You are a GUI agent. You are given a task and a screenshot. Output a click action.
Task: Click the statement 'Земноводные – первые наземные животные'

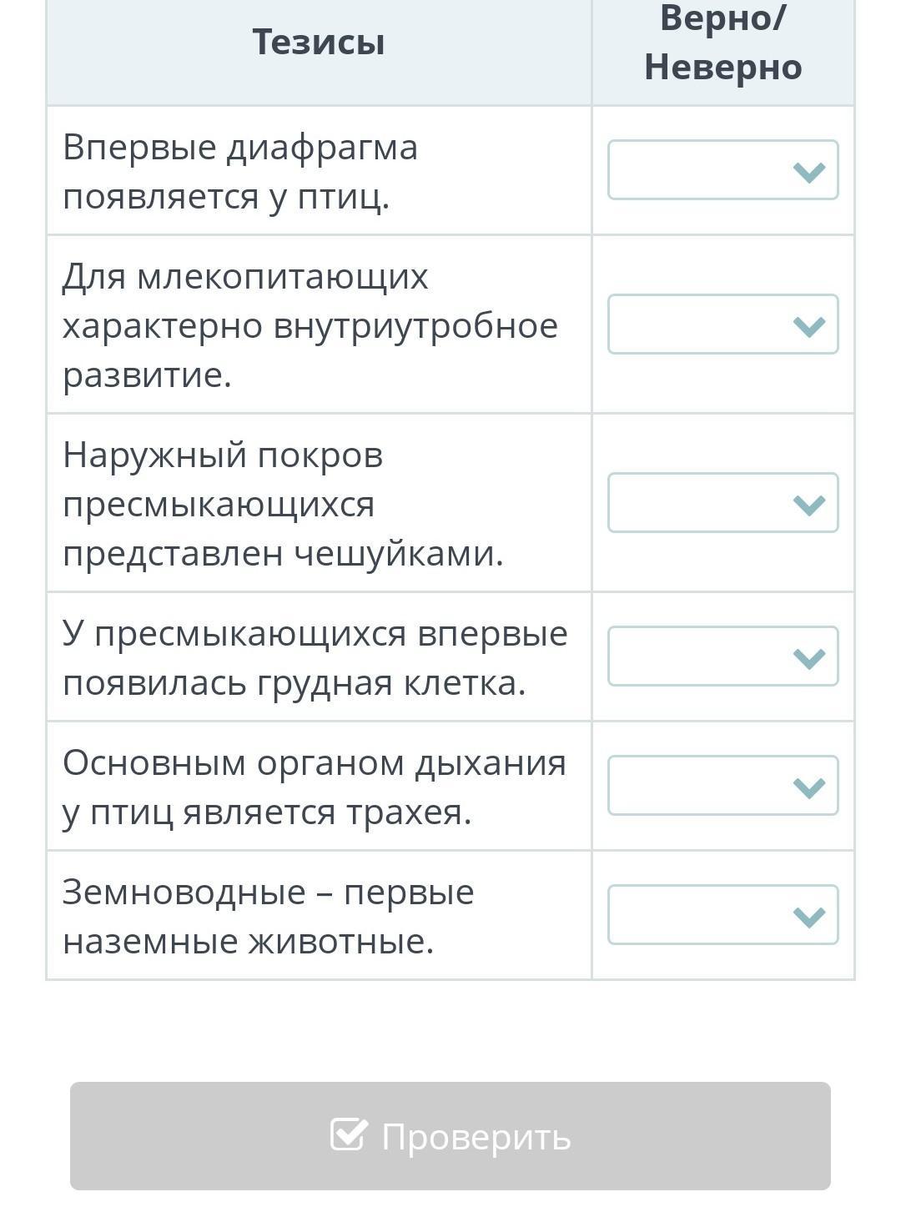pyautogui.click(x=268, y=916)
